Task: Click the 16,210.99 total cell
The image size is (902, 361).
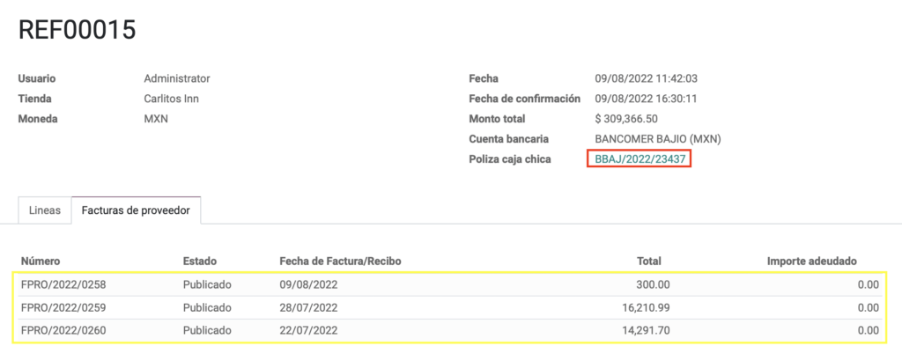Action: tap(644, 307)
